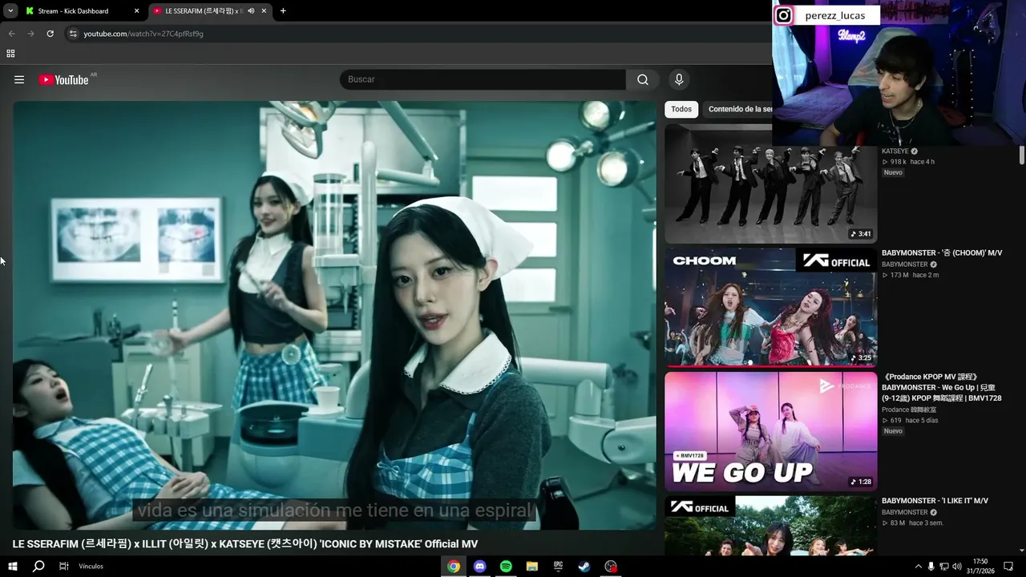
Task: Open Spotify from the taskbar
Action: [506, 567]
